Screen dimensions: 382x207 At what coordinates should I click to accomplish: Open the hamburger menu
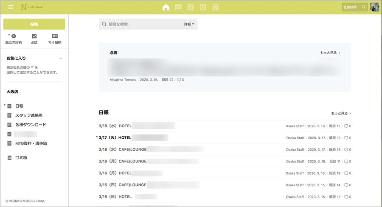click(x=11, y=7)
